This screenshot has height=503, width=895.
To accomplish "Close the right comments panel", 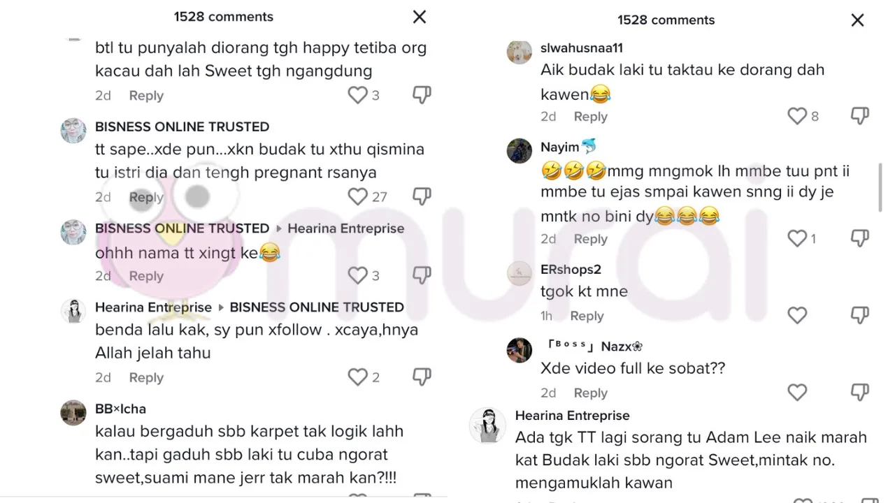I will click(857, 20).
